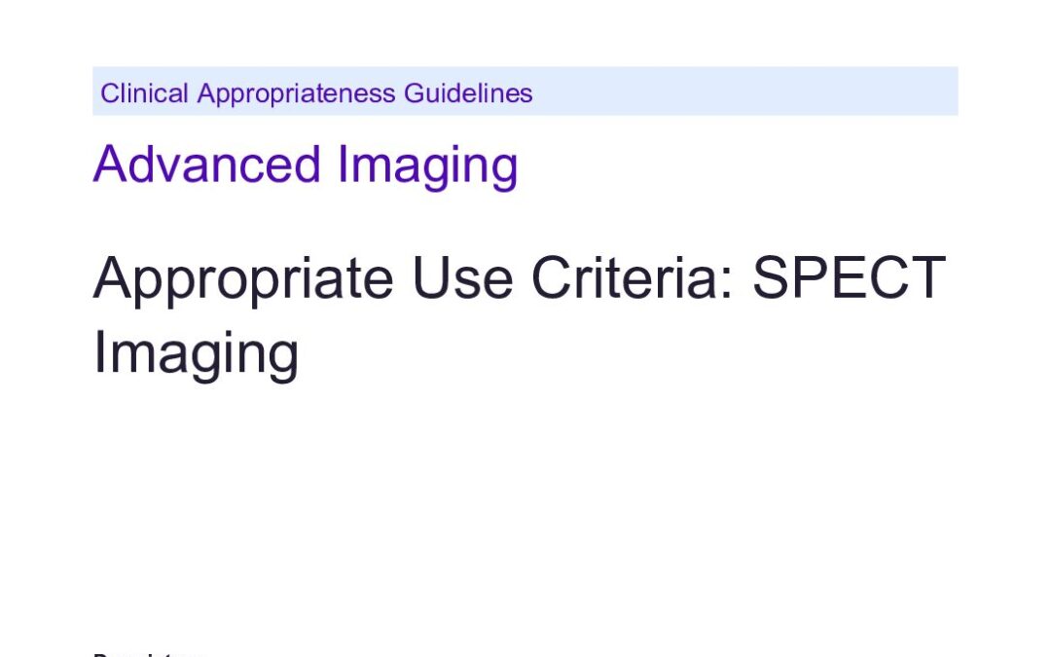Click the word "Guidelines" in the banner
Screen dimensions: 1051x657
pos(468,93)
